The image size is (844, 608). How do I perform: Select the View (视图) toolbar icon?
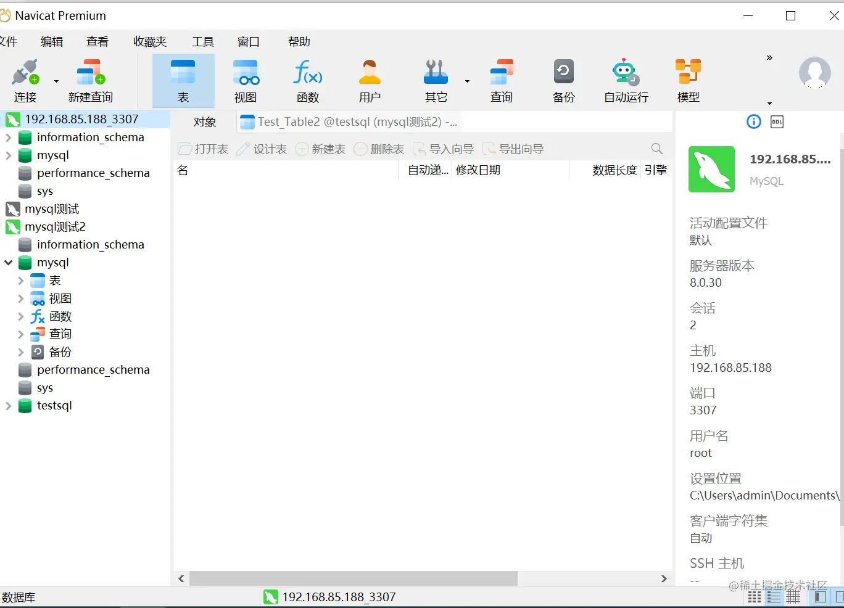(246, 81)
